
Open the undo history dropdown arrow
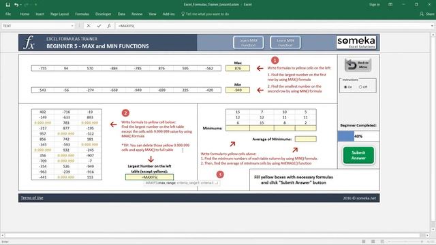[x=21, y=5]
